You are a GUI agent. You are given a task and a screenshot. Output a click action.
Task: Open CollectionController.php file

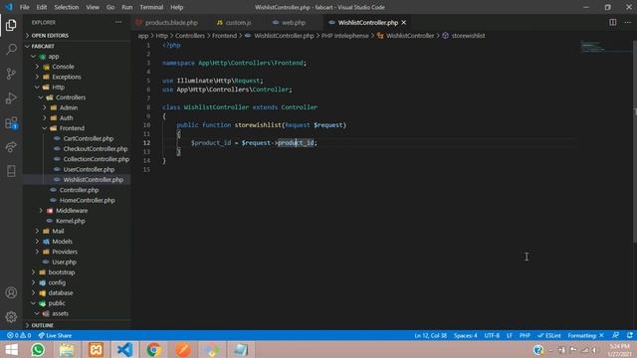(96, 159)
